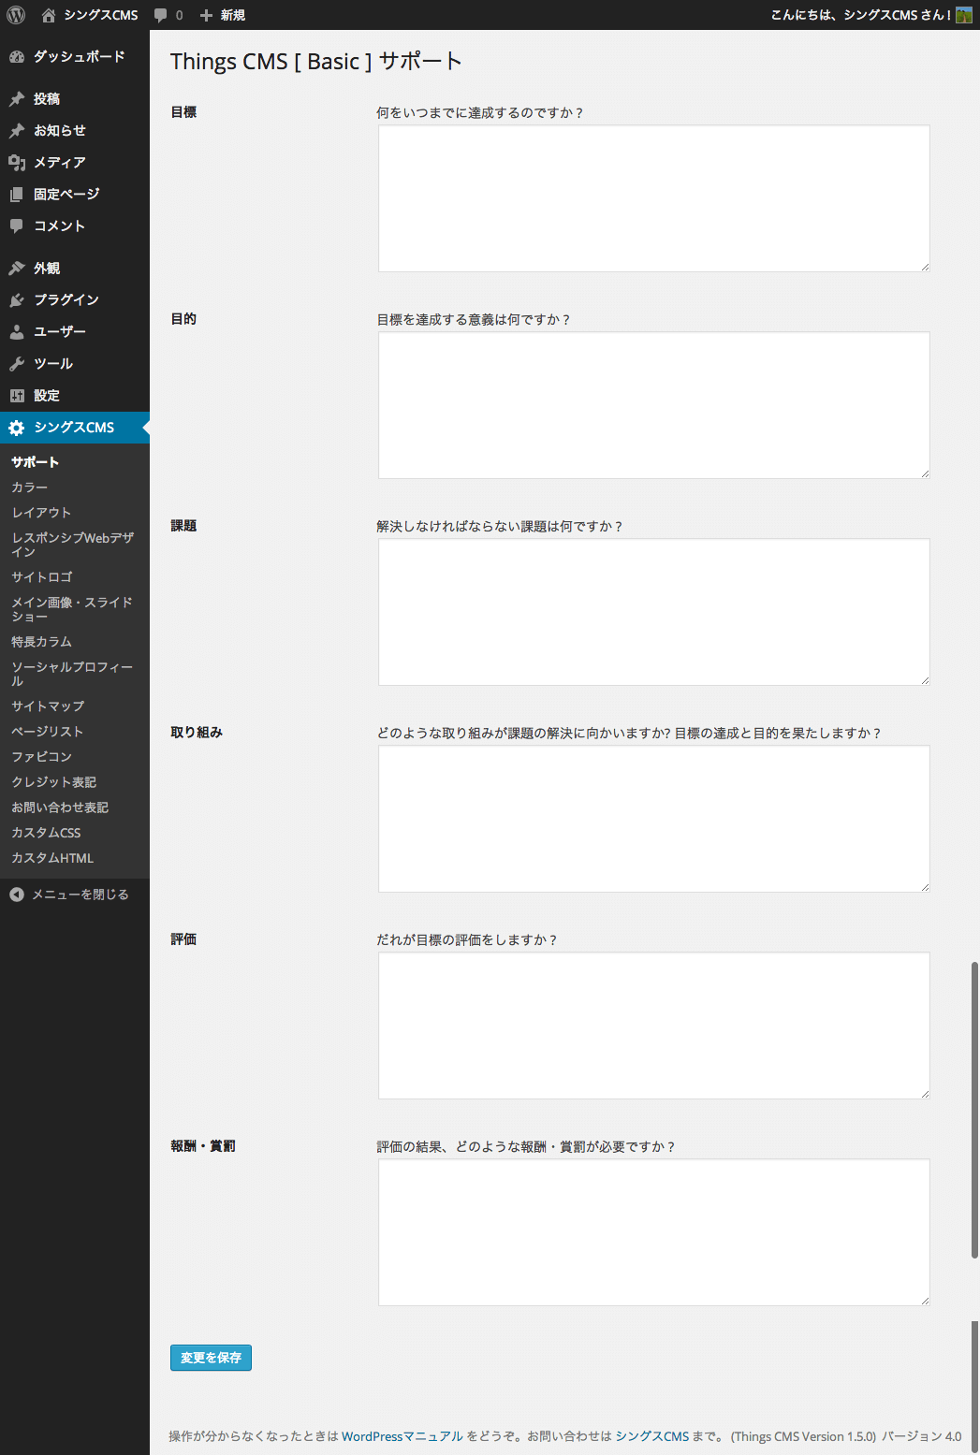Viewport: 980px width, 1455px height.
Task: Open メイン画像・スライドショー settings
Action: 75,609
